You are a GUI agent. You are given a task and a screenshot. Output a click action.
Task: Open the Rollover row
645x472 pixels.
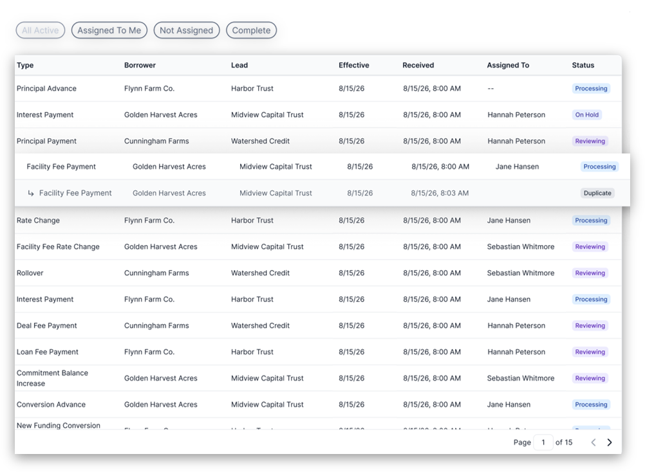pyautogui.click(x=318, y=273)
